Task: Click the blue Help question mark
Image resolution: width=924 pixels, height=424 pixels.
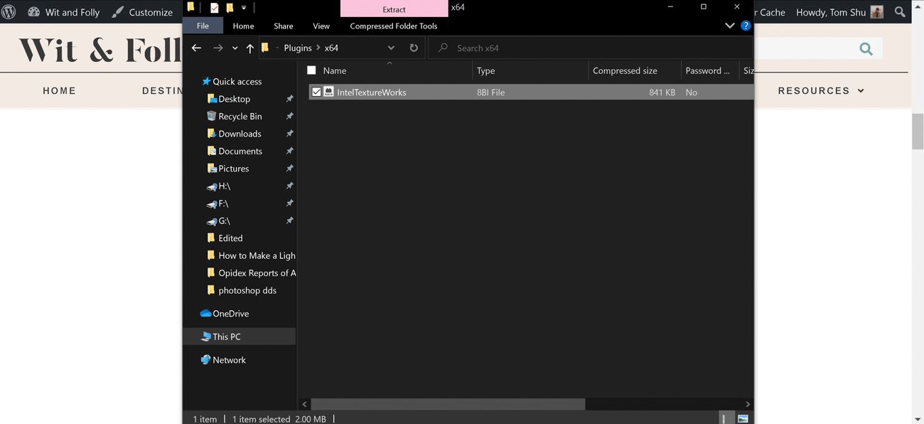Action: (x=745, y=25)
